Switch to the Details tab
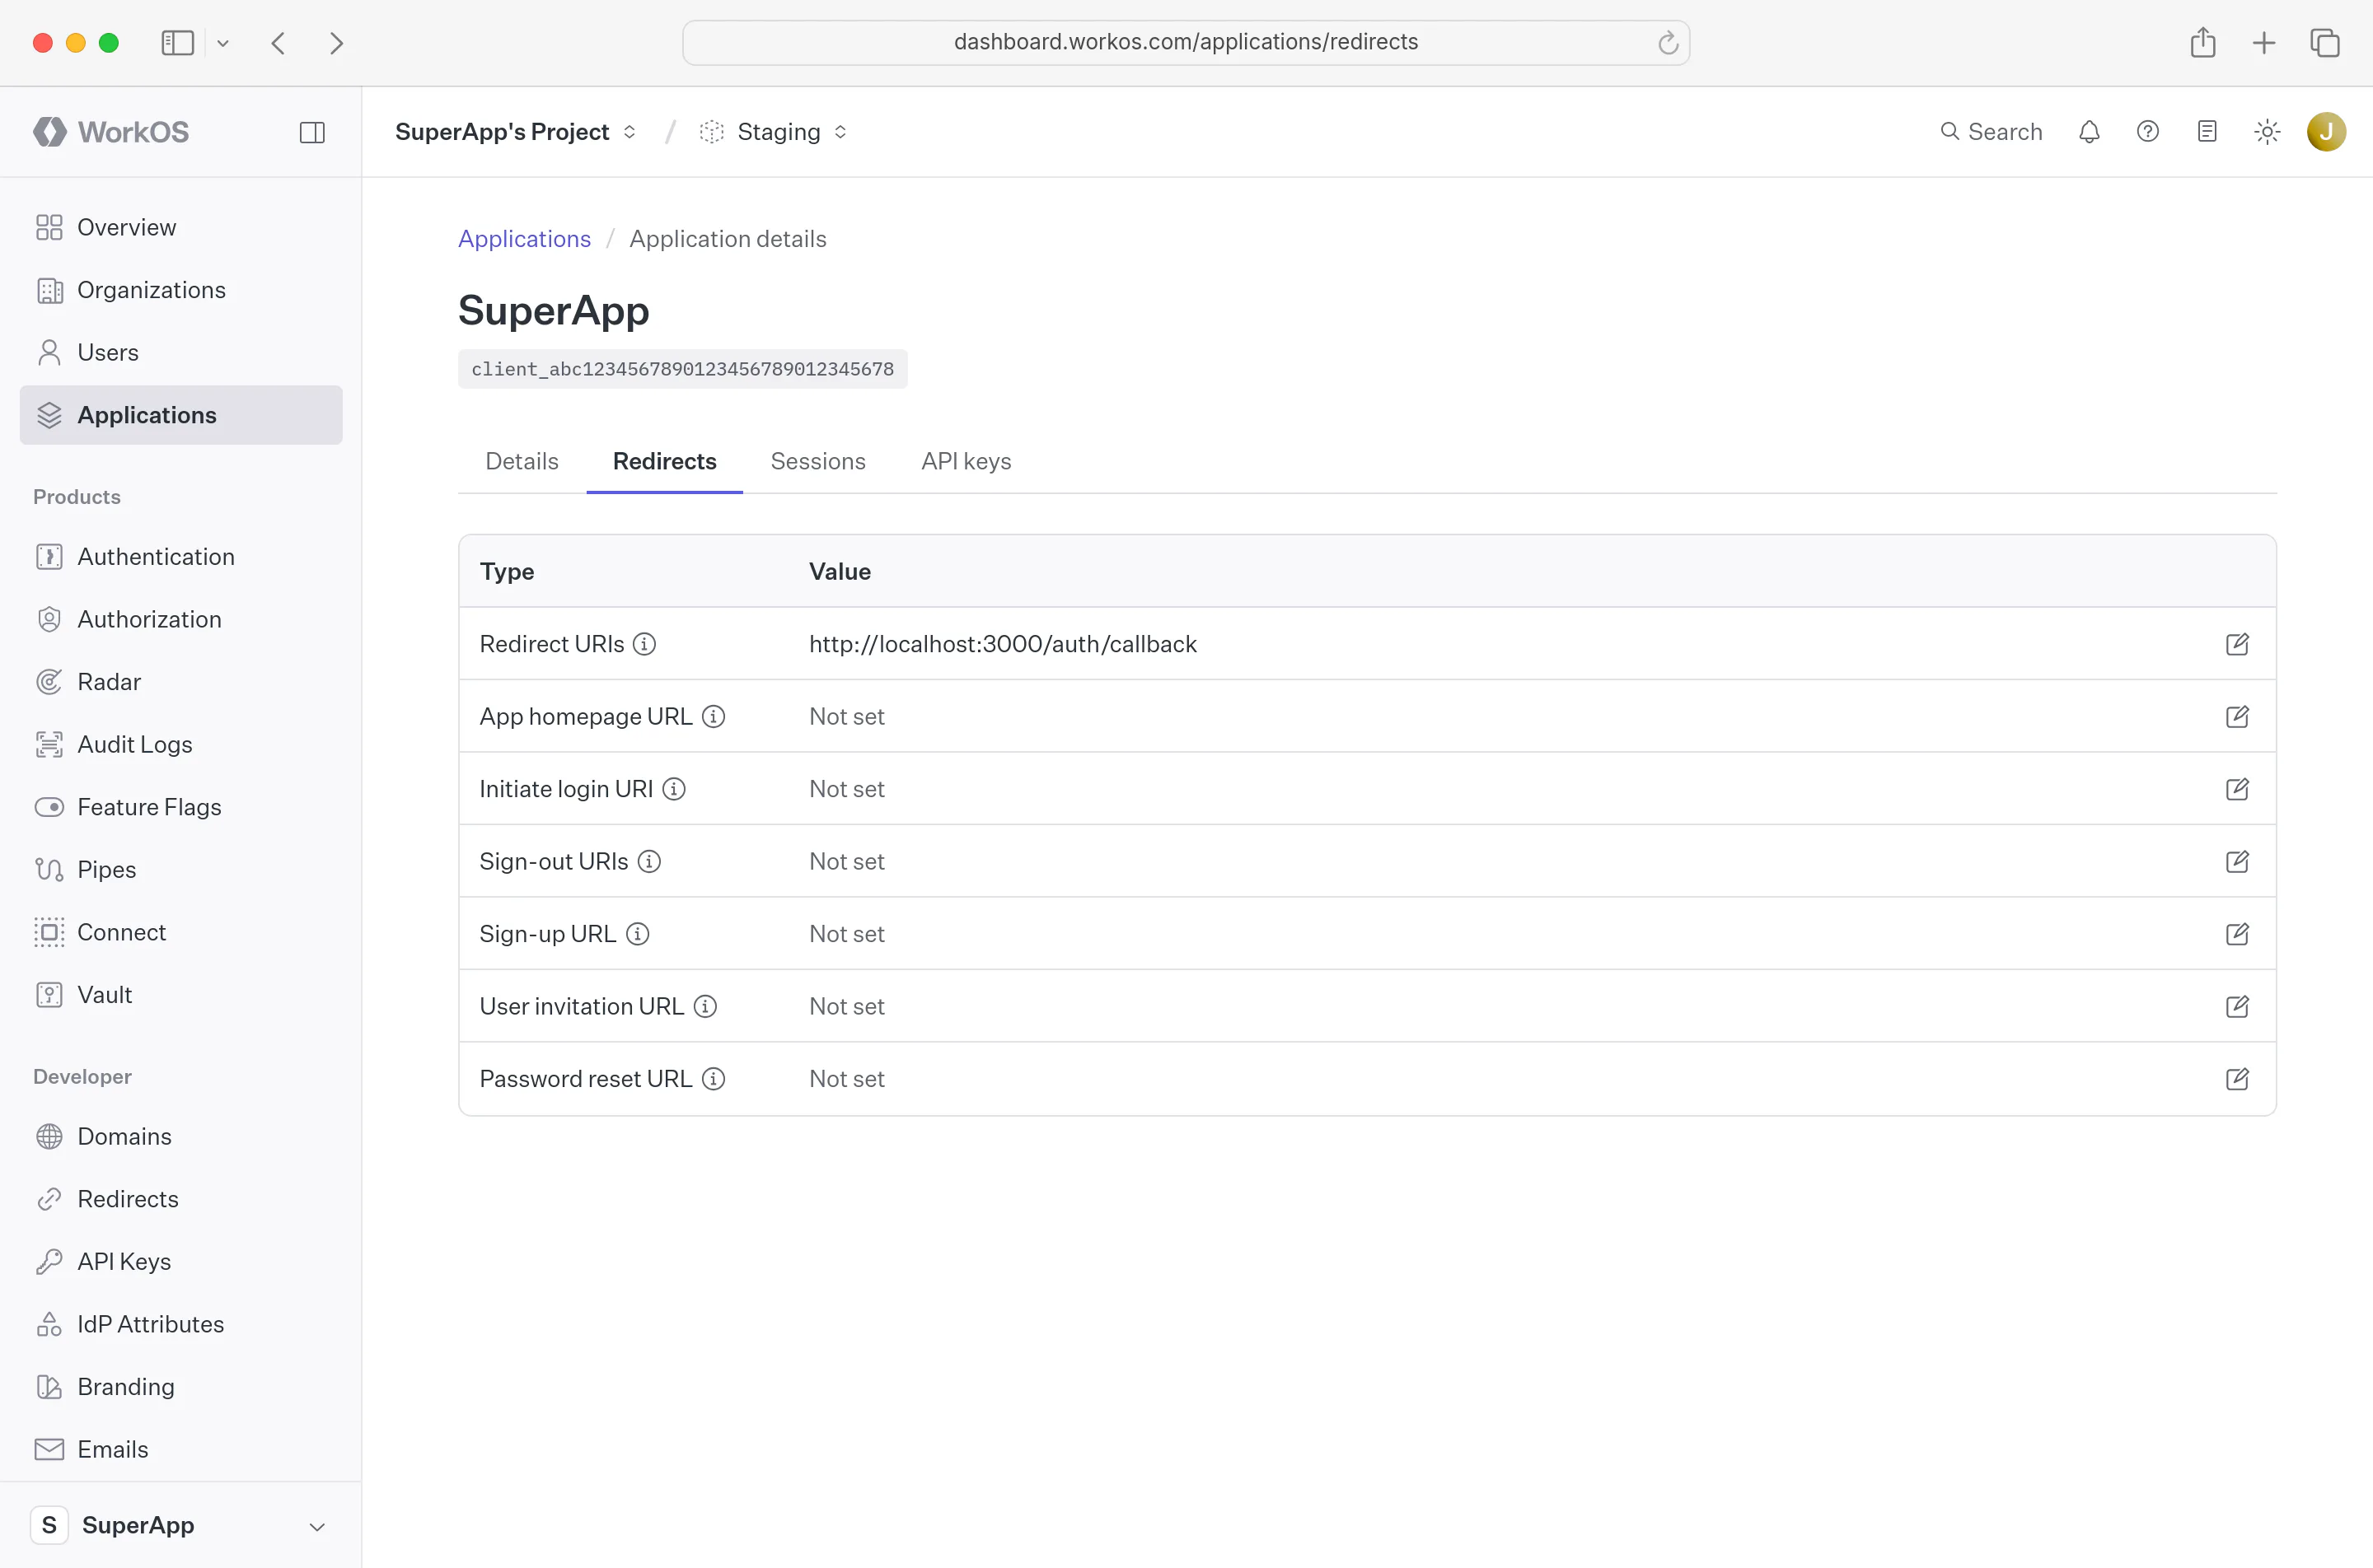This screenshot has height=1568, width=2373. [522, 461]
